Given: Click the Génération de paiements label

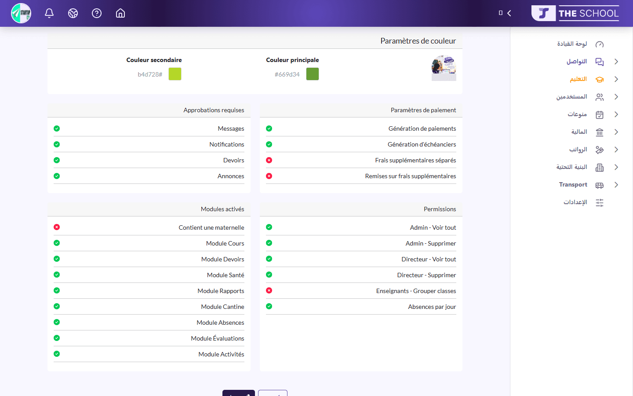Looking at the screenshot, I should pyautogui.click(x=422, y=128).
